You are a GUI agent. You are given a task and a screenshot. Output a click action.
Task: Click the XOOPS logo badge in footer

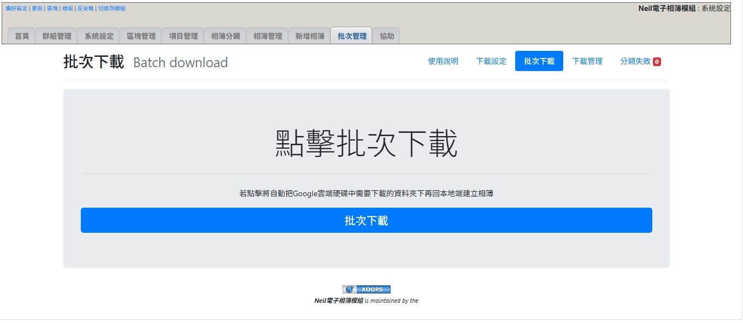click(367, 289)
